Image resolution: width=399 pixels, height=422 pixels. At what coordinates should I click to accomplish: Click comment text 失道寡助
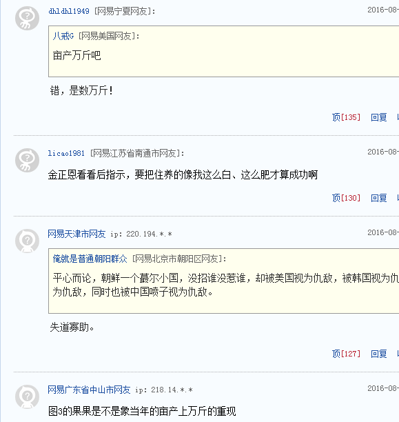point(72,328)
